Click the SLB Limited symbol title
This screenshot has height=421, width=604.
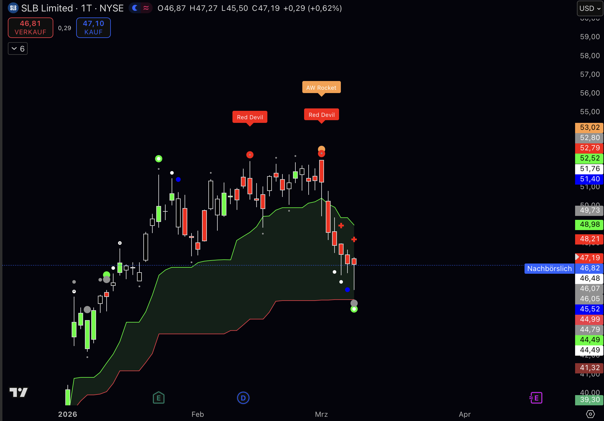47,8
